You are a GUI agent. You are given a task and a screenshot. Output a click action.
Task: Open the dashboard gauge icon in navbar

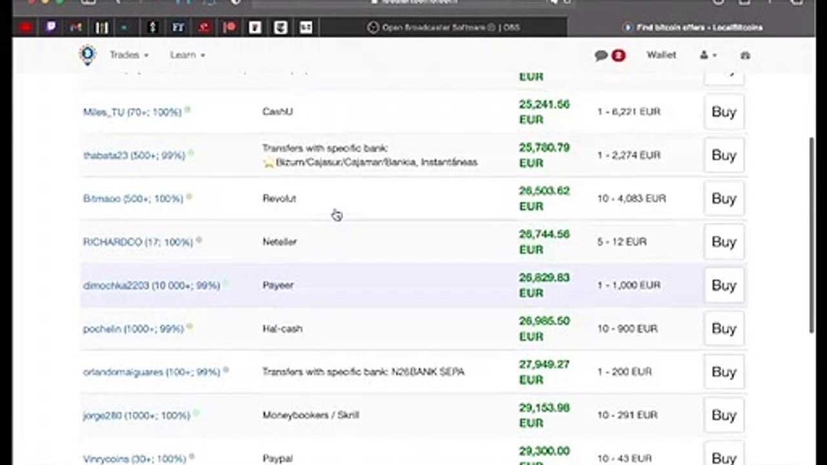pos(745,56)
